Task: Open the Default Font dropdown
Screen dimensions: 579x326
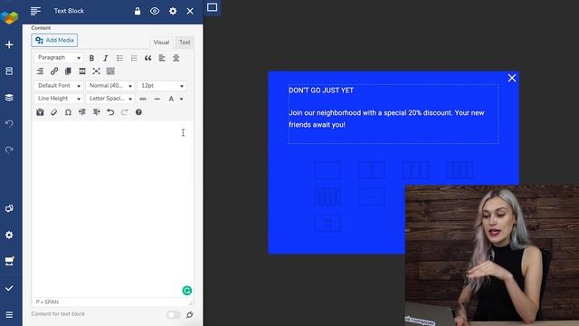Action: 59,86
